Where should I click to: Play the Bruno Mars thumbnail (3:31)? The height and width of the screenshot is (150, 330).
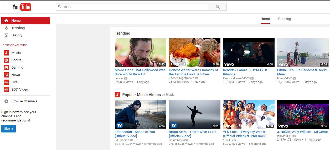(x=195, y=114)
